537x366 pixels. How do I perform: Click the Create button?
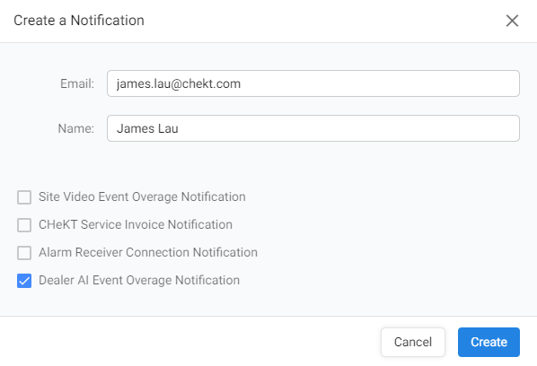489,342
